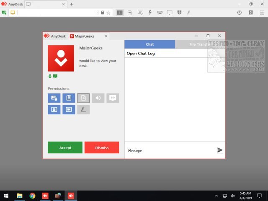
Task: Click the send message arrow icon
Action: tap(220, 150)
